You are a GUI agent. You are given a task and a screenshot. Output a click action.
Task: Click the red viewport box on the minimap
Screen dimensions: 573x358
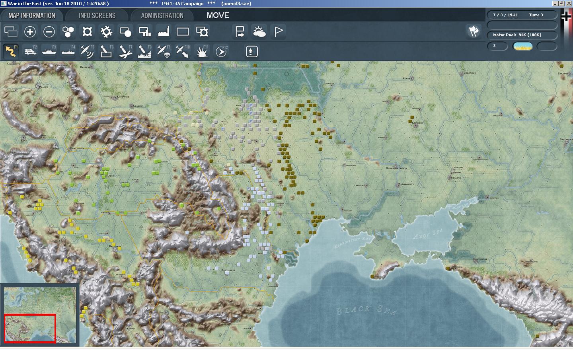pyautogui.click(x=30, y=328)
